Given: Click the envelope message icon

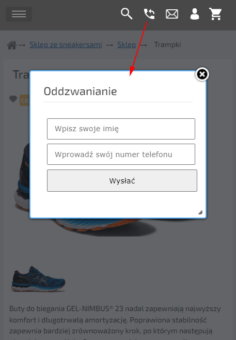Looking at the screenshot, I should [172, 14].
